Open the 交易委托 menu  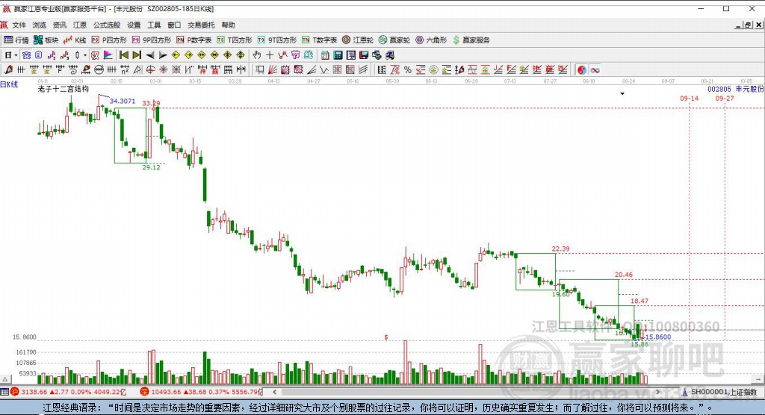200,25
